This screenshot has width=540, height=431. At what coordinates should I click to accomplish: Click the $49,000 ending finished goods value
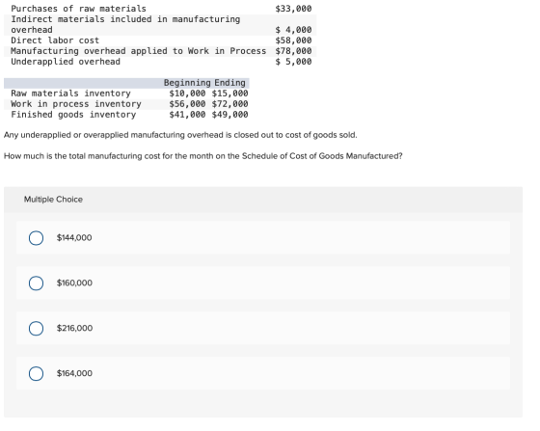230,115
